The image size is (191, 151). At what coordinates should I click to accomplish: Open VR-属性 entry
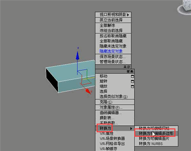click(x=115, y=133)
